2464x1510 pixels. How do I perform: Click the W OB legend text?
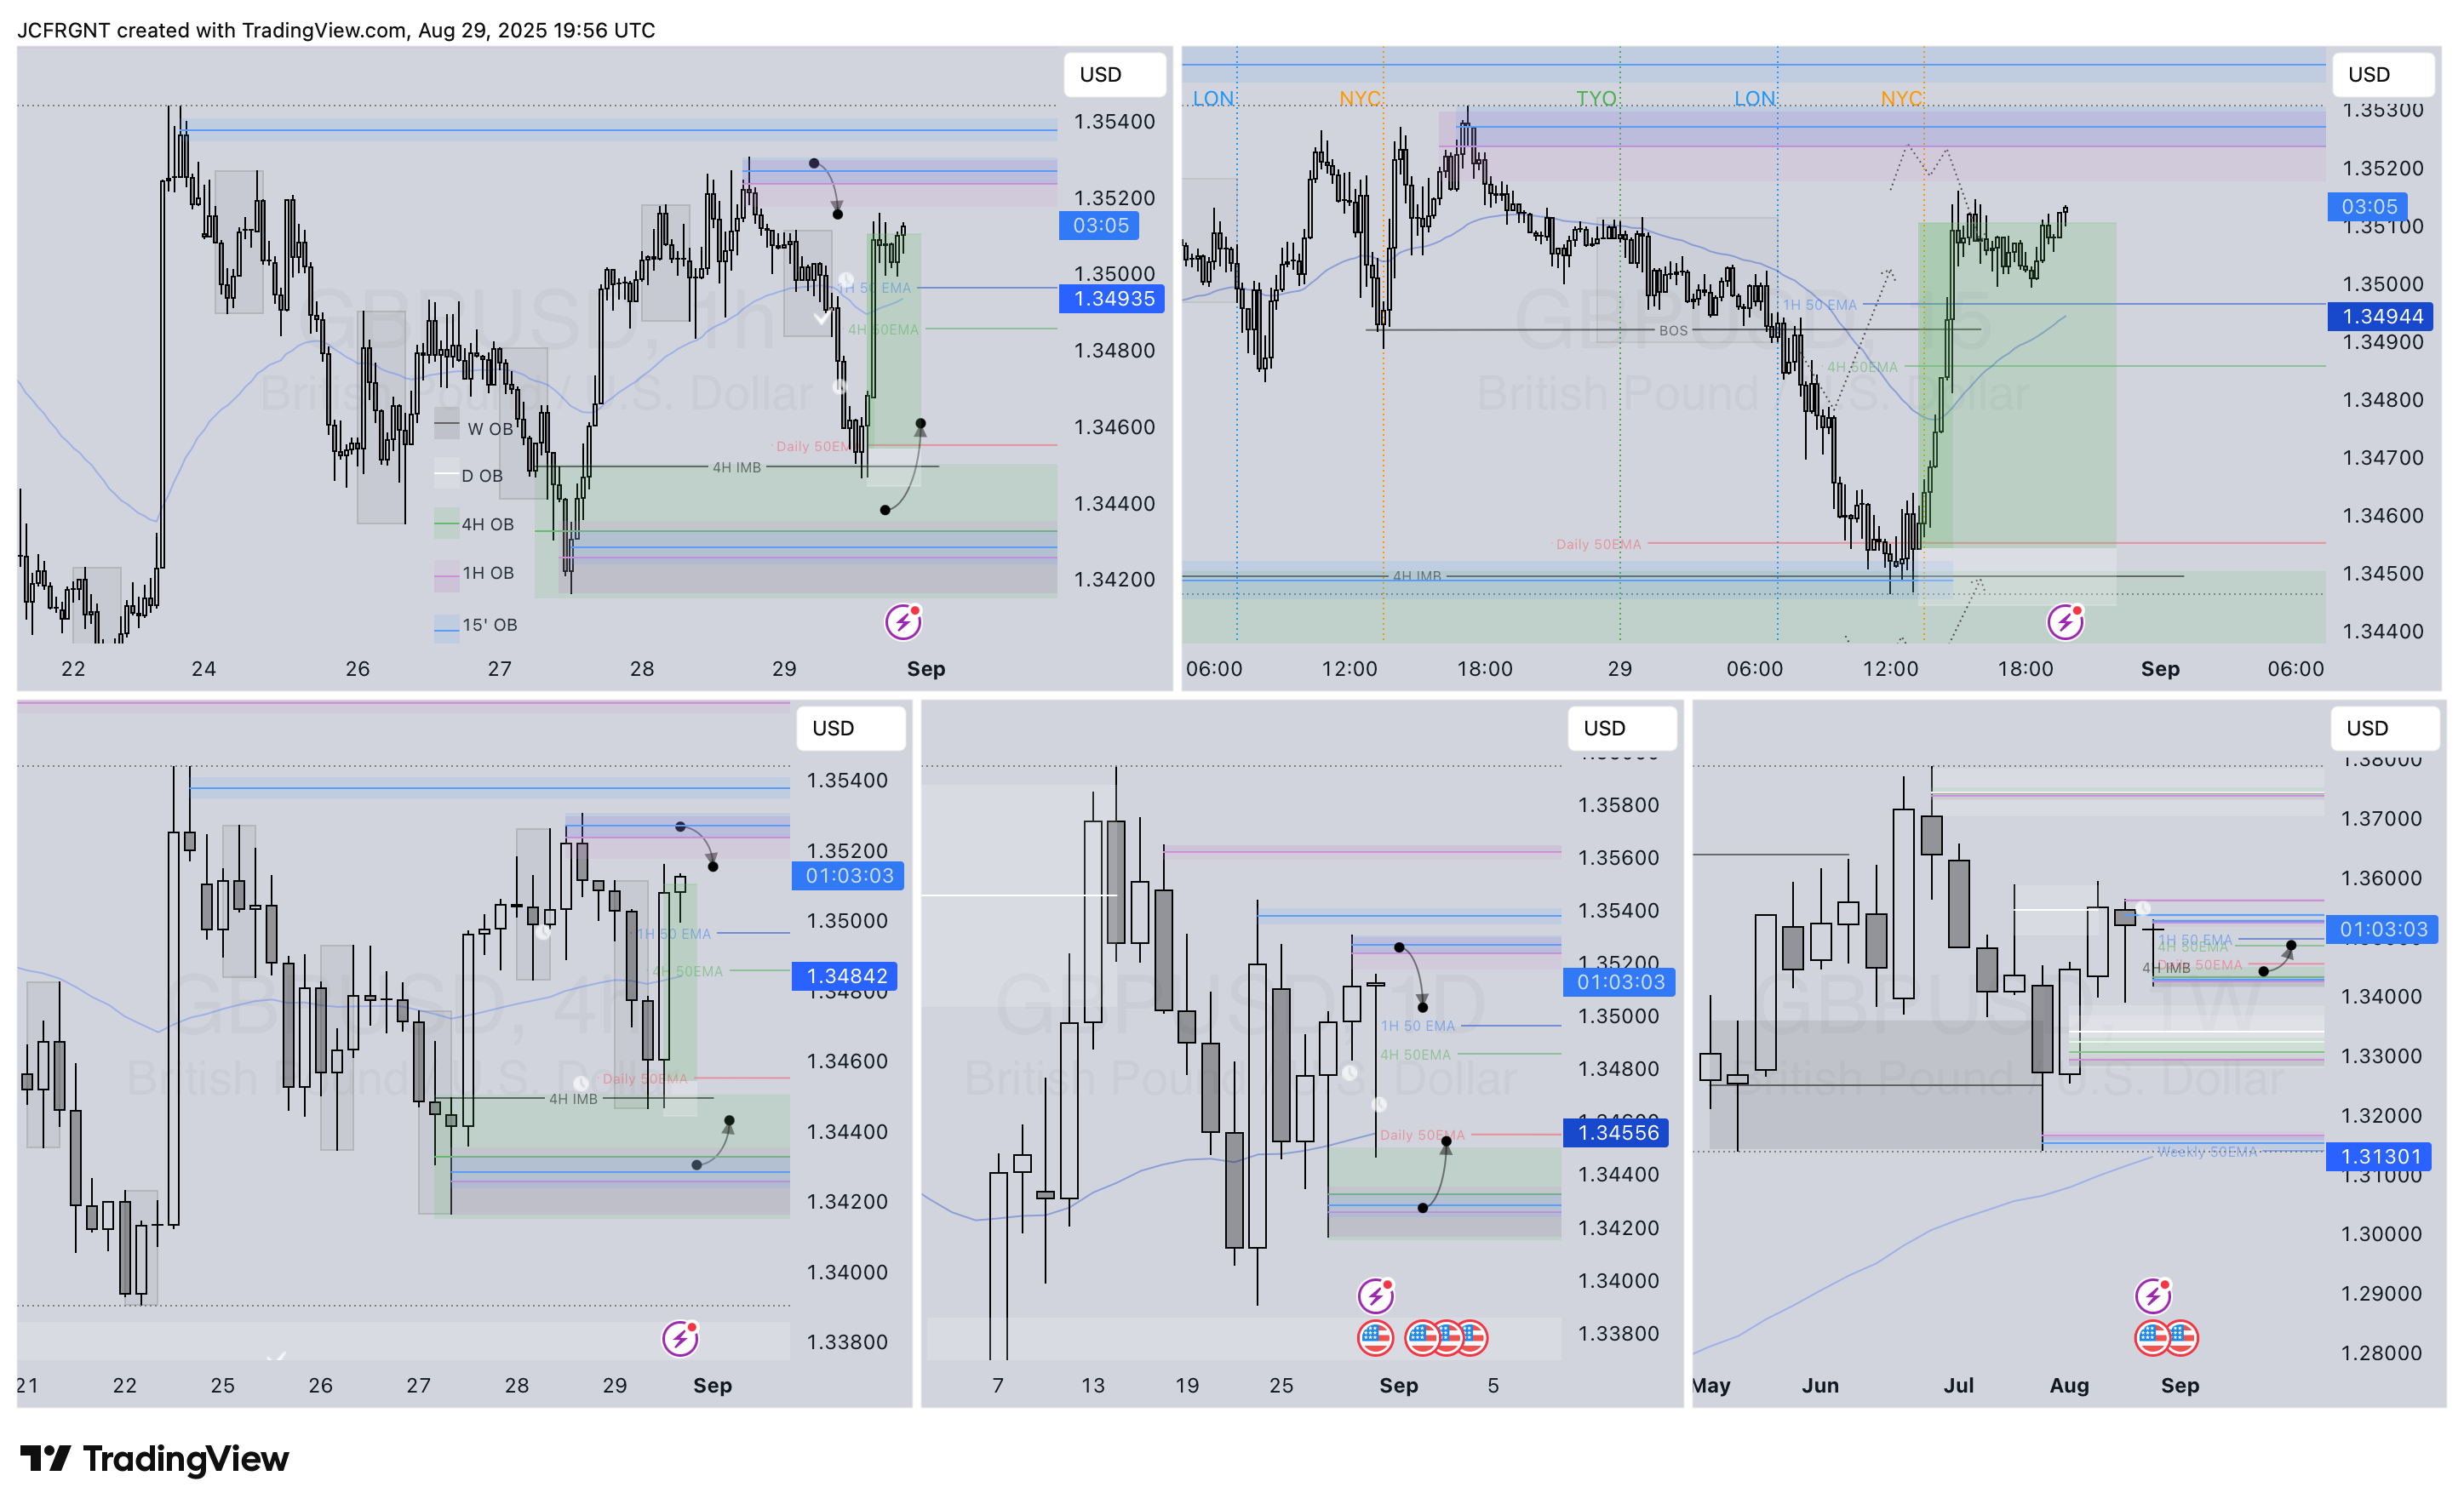click(x=490, y=429)
